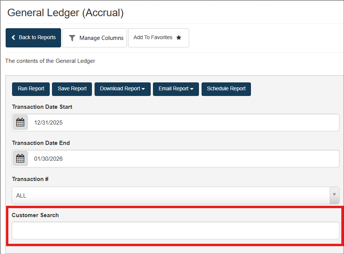This screenshot has height=254, width=344.
Task: Expand the Download Report dropdown
Action: click(122, 89)
